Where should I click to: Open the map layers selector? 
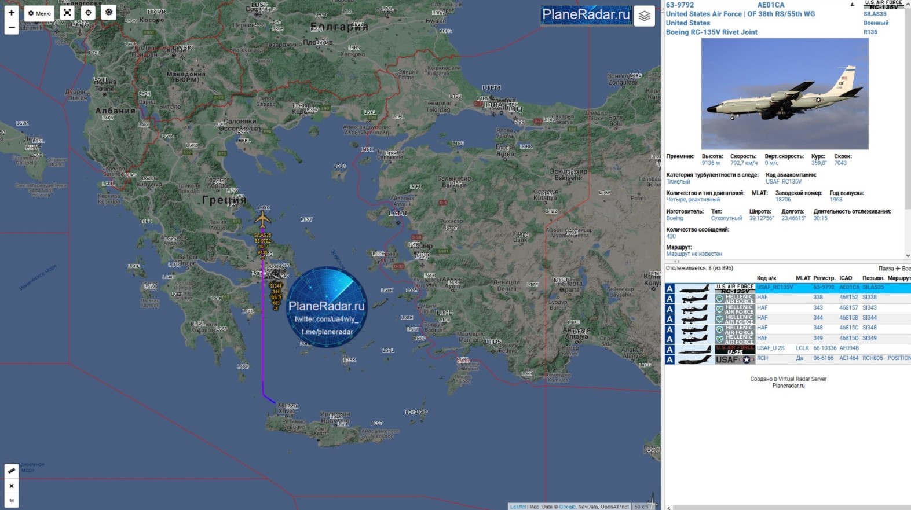point(645,16)
